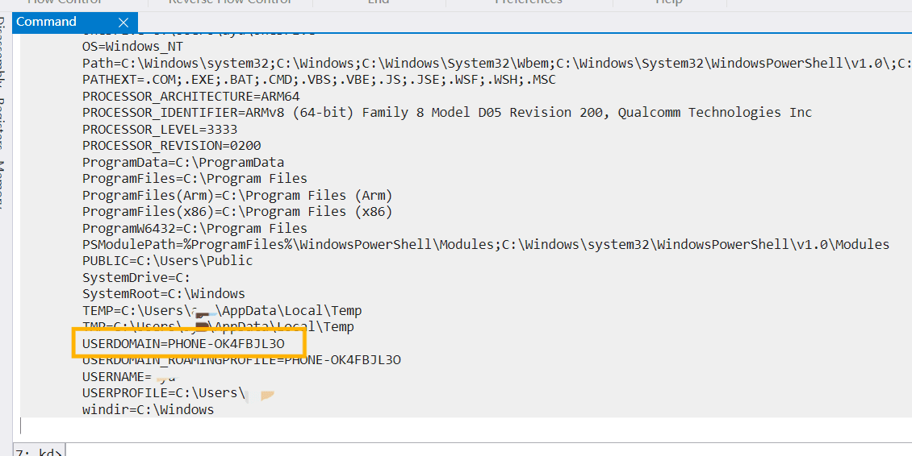This screenshot has width=912, height=456.
Task: Click the PROCESSOR_ARCHITECTURE=ARM64 line
Action: pyautogui.click(x=190, y=97)
